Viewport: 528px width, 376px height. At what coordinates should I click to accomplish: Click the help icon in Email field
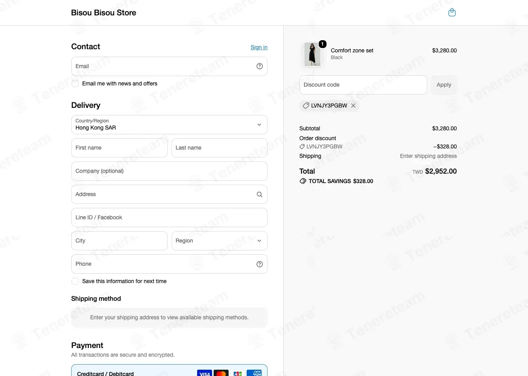click(x=260, y=66)
